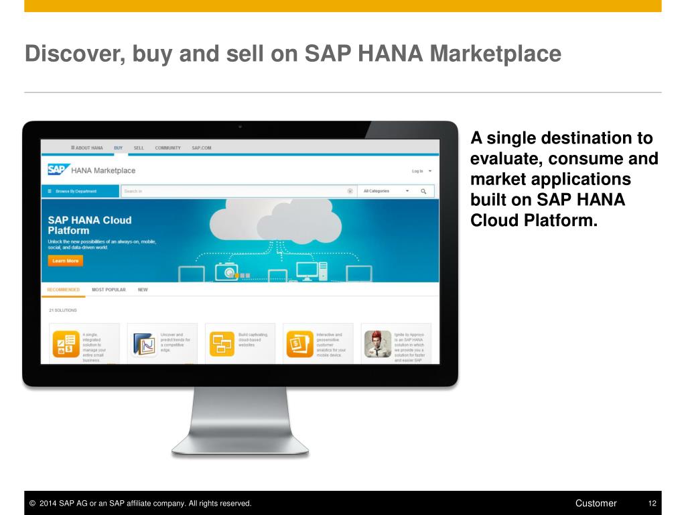
Task: Go to COMMUNITY in top navigation
Action: coord(167,148)
